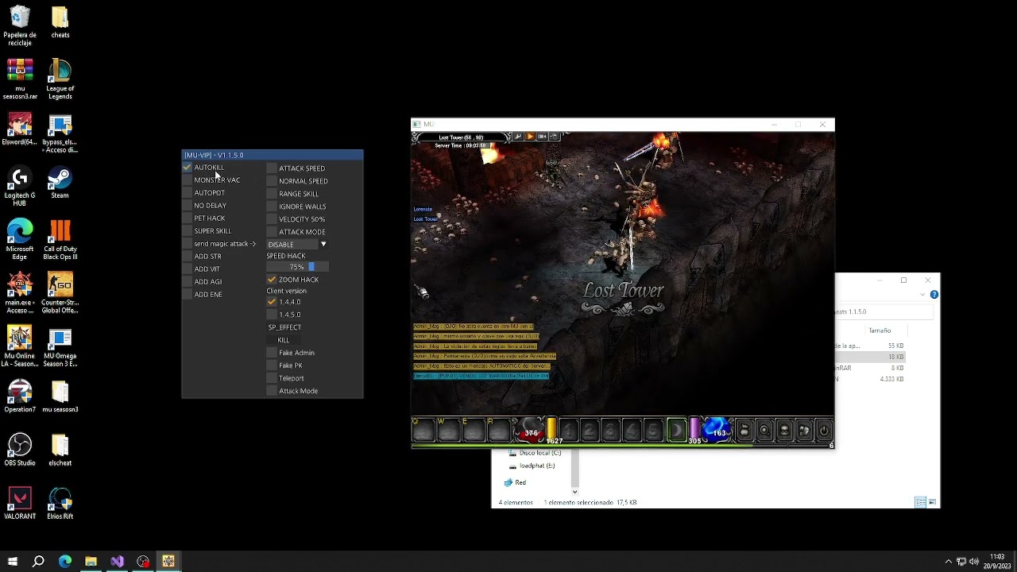
Task: Enable the SUPER SKILL checkbox
Action: [x=188, y=231]
